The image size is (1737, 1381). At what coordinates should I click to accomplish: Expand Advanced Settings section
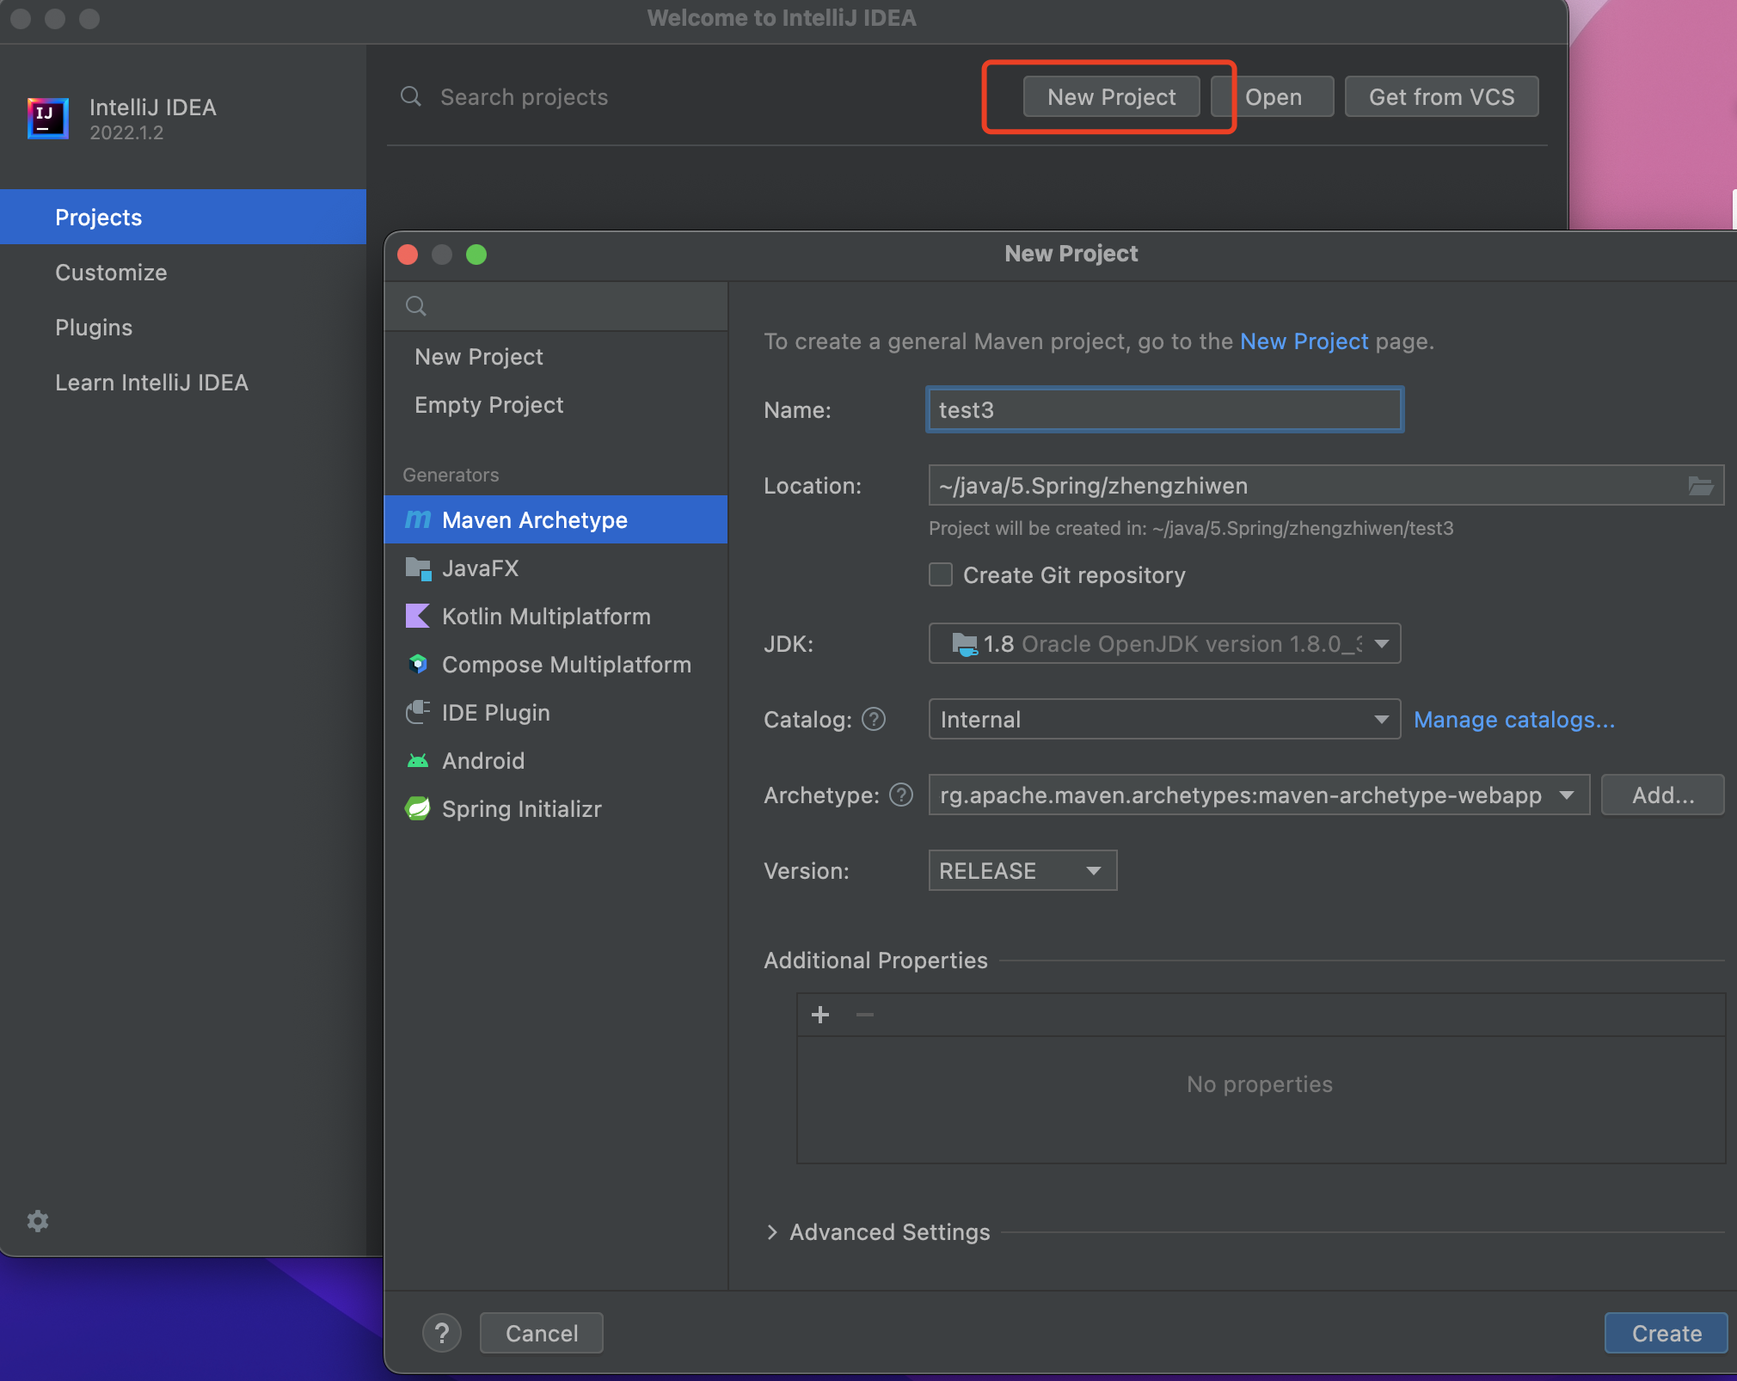click(x=772, y=1232)
